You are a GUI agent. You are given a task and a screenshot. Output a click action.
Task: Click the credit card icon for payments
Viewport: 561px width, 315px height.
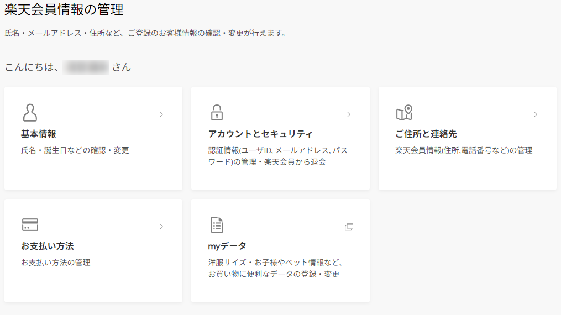30,224
